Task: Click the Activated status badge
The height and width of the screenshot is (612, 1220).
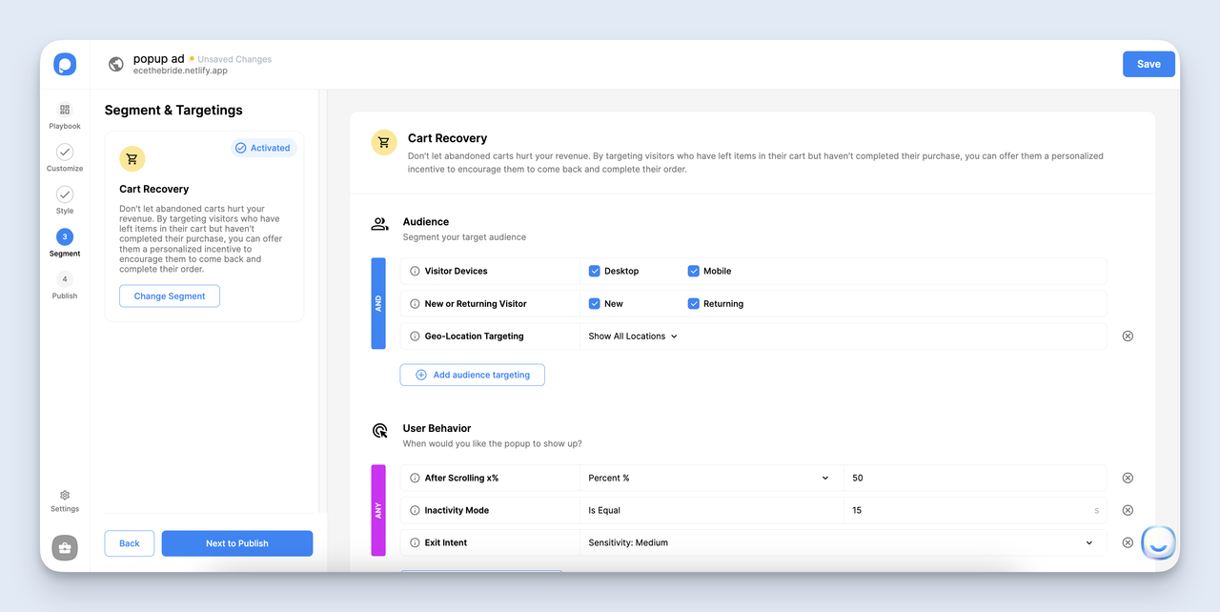Action: [263, 148]
